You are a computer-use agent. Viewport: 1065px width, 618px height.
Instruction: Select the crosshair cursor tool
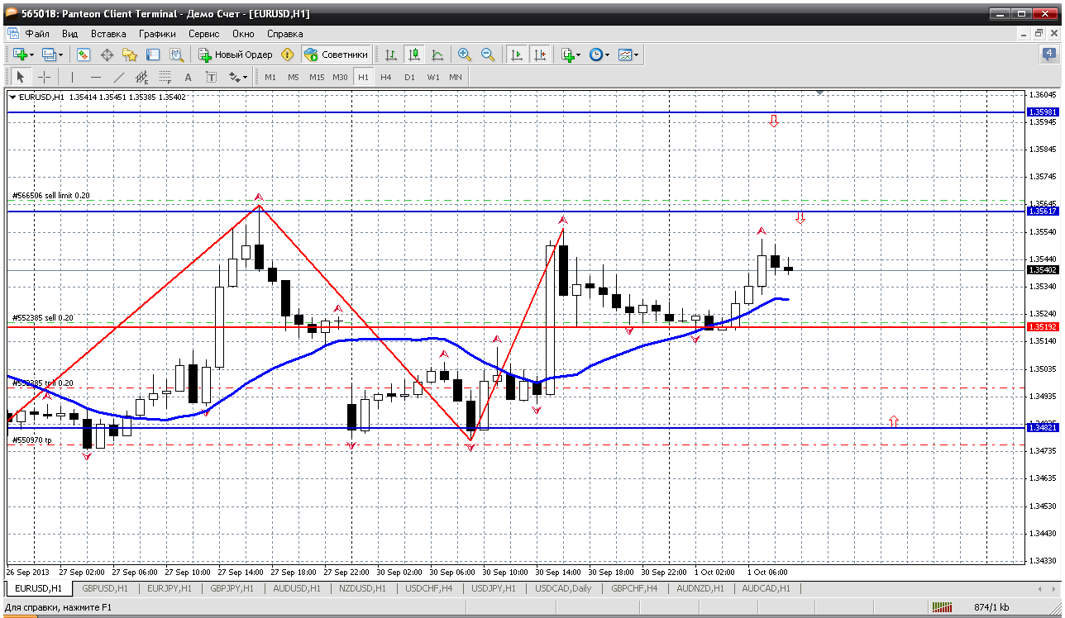click(x=44, y=77)
